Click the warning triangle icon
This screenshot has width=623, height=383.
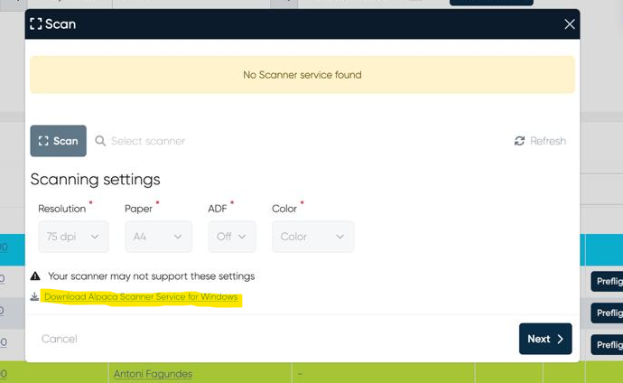[35, 276]
